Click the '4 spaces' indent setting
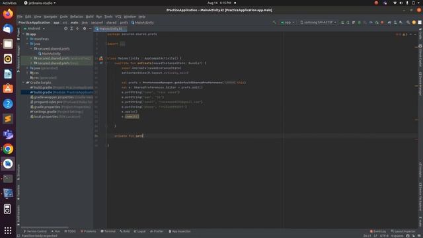This screenshot has height=238, width=423. point(397,236)
